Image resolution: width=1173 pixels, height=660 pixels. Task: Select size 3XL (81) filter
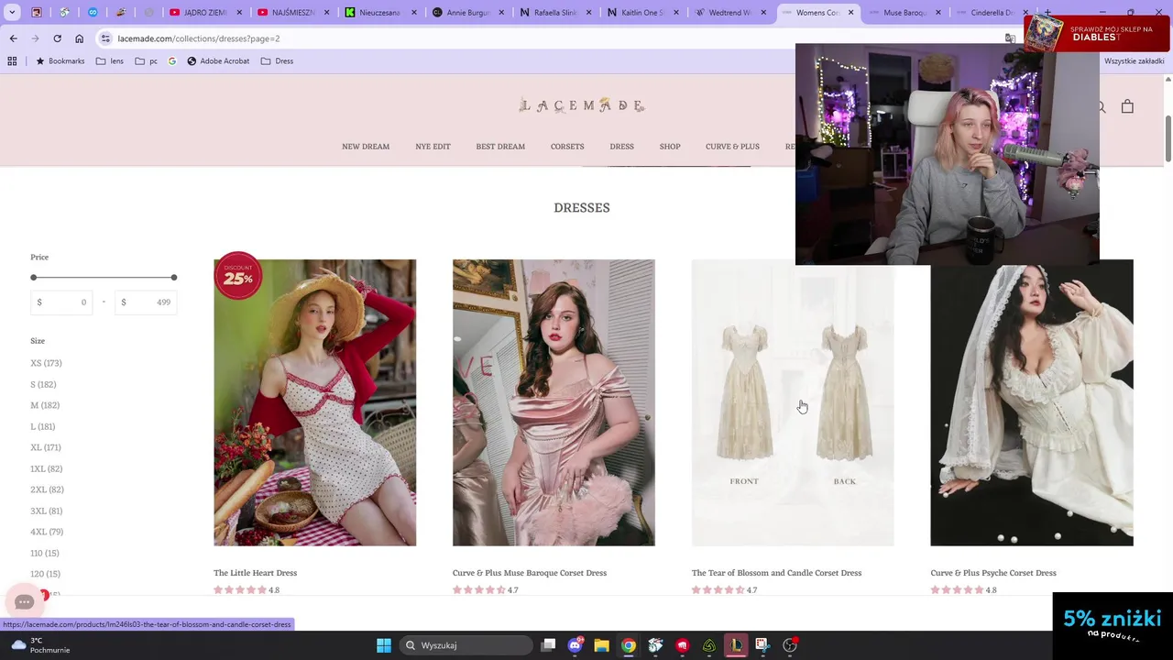[47, 511]
